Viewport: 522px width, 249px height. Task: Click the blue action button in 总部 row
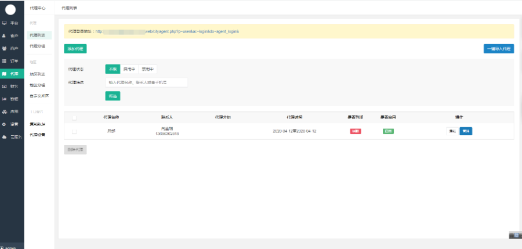(x=466, y=131)
